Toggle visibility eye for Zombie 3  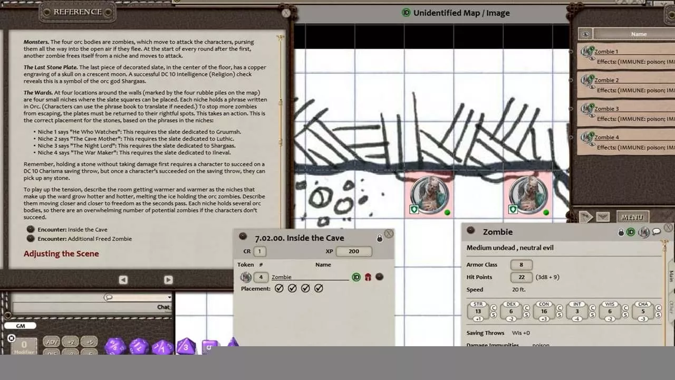[x=592, y=116]
